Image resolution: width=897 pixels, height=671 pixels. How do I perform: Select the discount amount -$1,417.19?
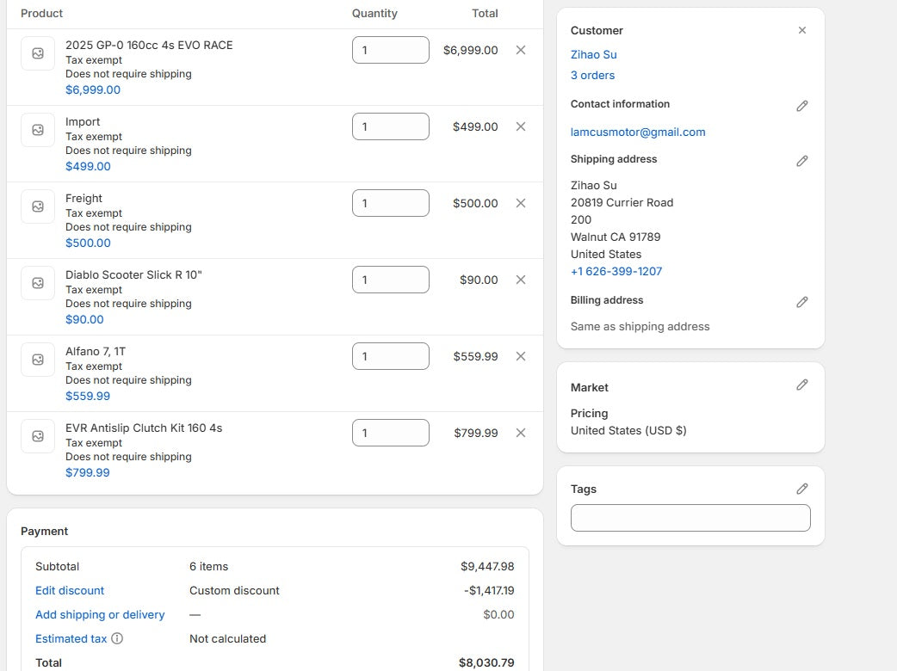pos(489,590)
